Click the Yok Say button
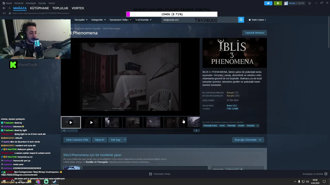Image resolution: width=330 pixels, height=185 pixels. point(115,140)
